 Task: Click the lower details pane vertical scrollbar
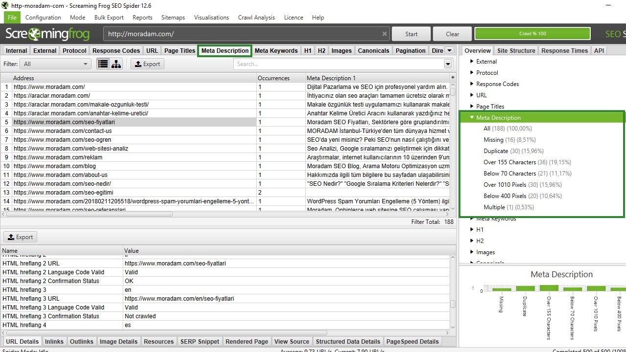click(x=453, y=304)
